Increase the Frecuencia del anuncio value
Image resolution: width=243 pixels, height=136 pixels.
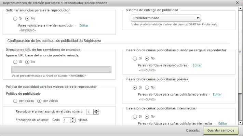coord(73,119)
